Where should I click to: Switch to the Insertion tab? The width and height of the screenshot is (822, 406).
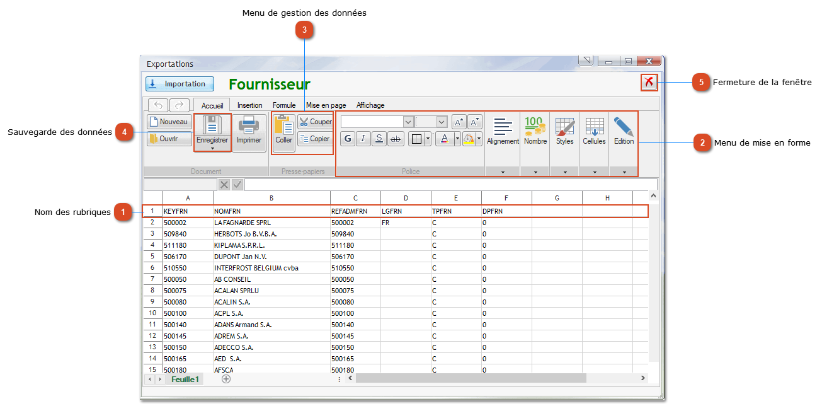(x=249, y=105)
